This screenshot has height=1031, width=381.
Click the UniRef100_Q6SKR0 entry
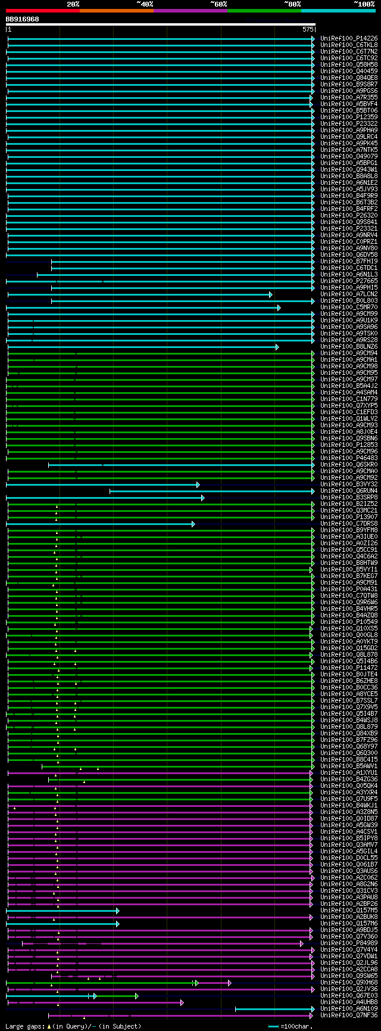click(x=349, y=465)
